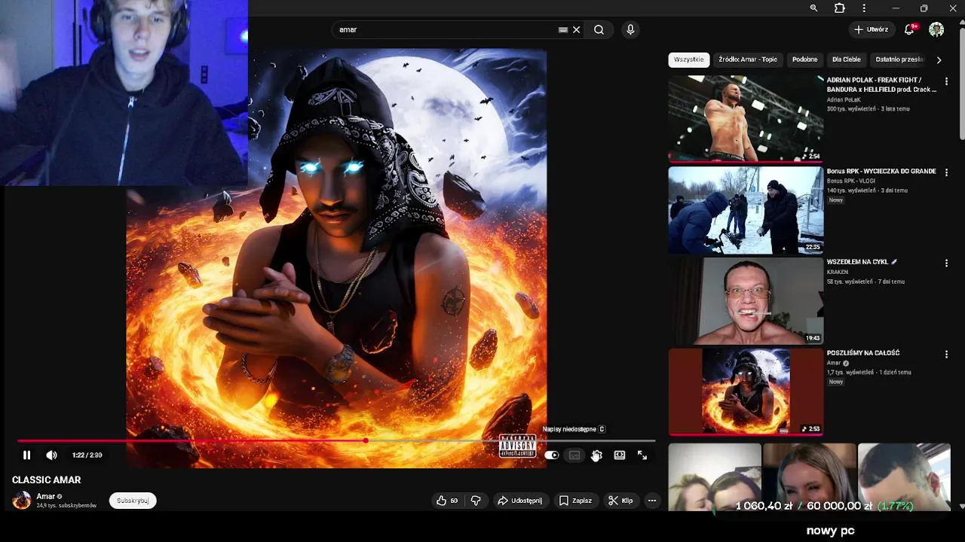Open browser extensions puzzle icon
Screen dimensions: 965x542
click(x=839, y=8)
